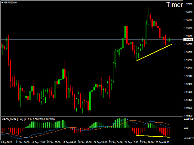The height and width of the screenshot is (145, 194).
Task: Click the 1.93290 price scale label
Action: 188,68
